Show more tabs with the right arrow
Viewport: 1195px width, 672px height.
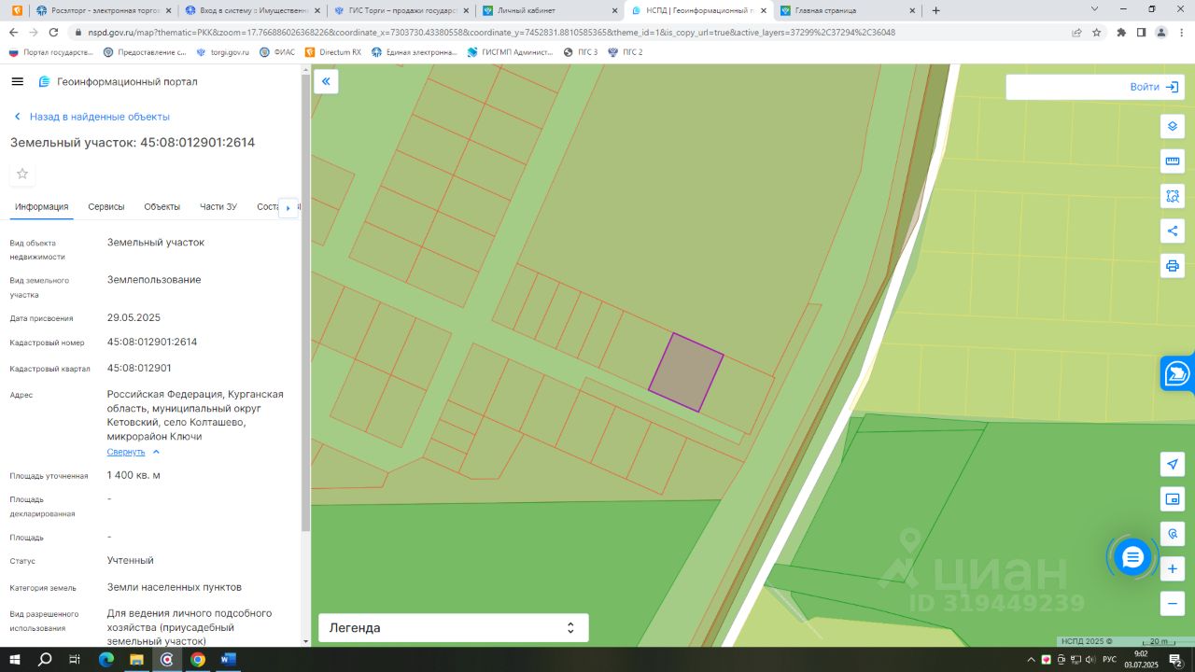click(x=288, y=207)
